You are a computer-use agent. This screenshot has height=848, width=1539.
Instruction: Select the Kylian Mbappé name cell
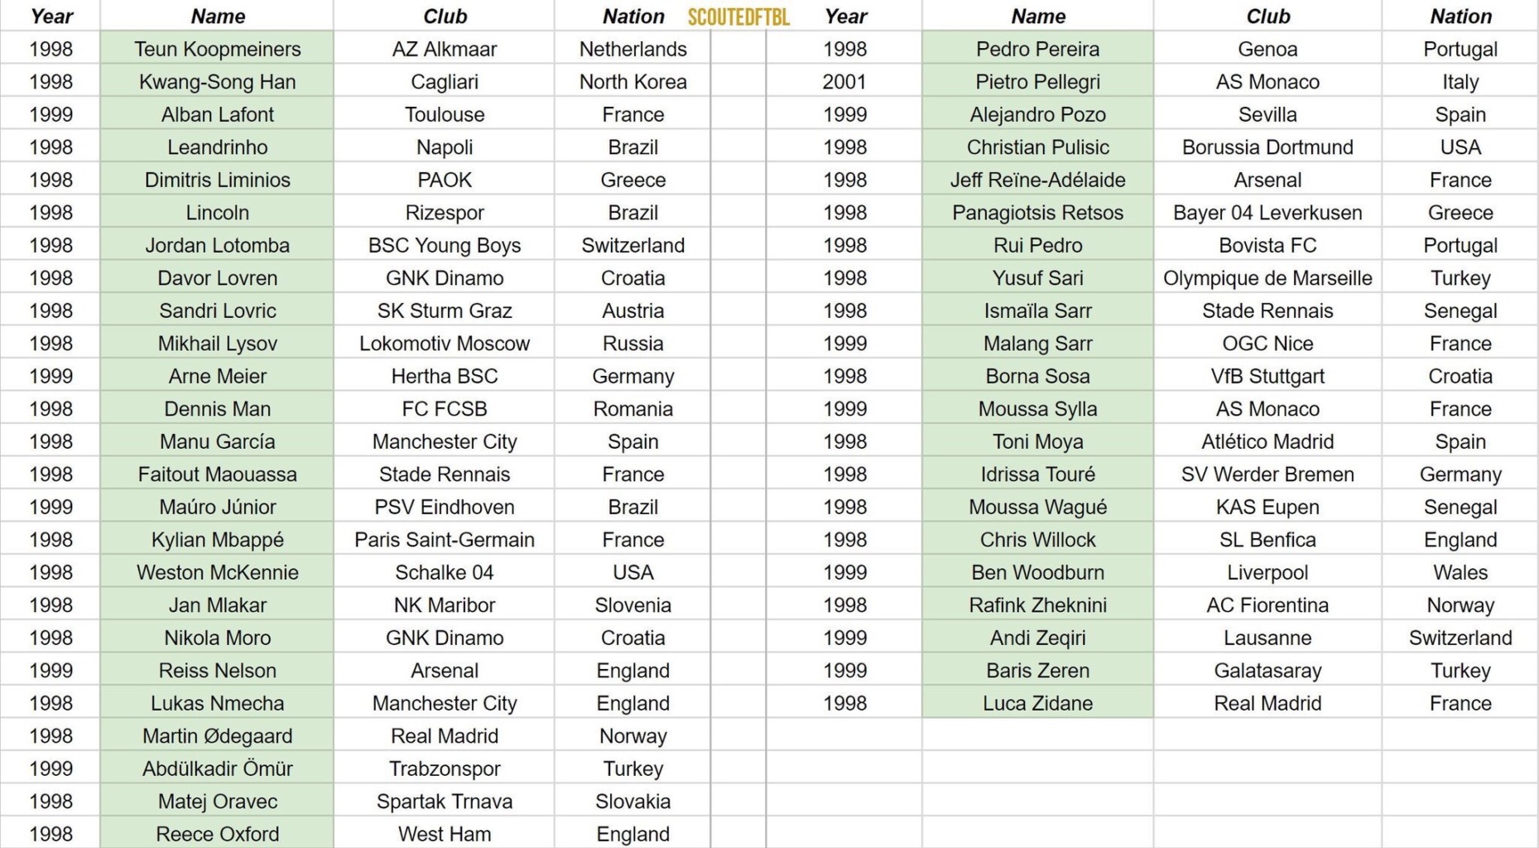tap(217, 540)
